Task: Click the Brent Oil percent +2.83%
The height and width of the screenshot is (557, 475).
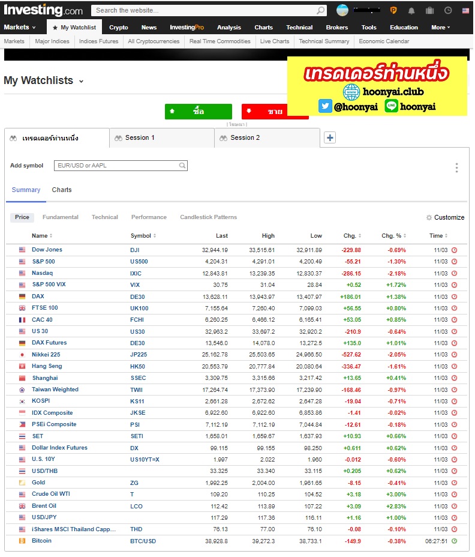Action: coord(396,507)
